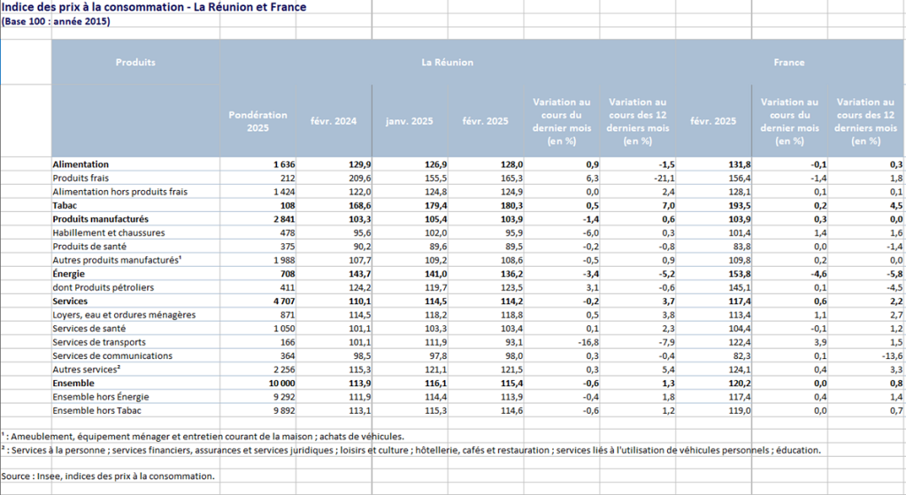Select the 'Services de communications' row label

pos(112,356)
